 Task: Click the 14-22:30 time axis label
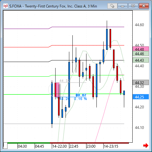pyautogui.click(x=60, y=146)
